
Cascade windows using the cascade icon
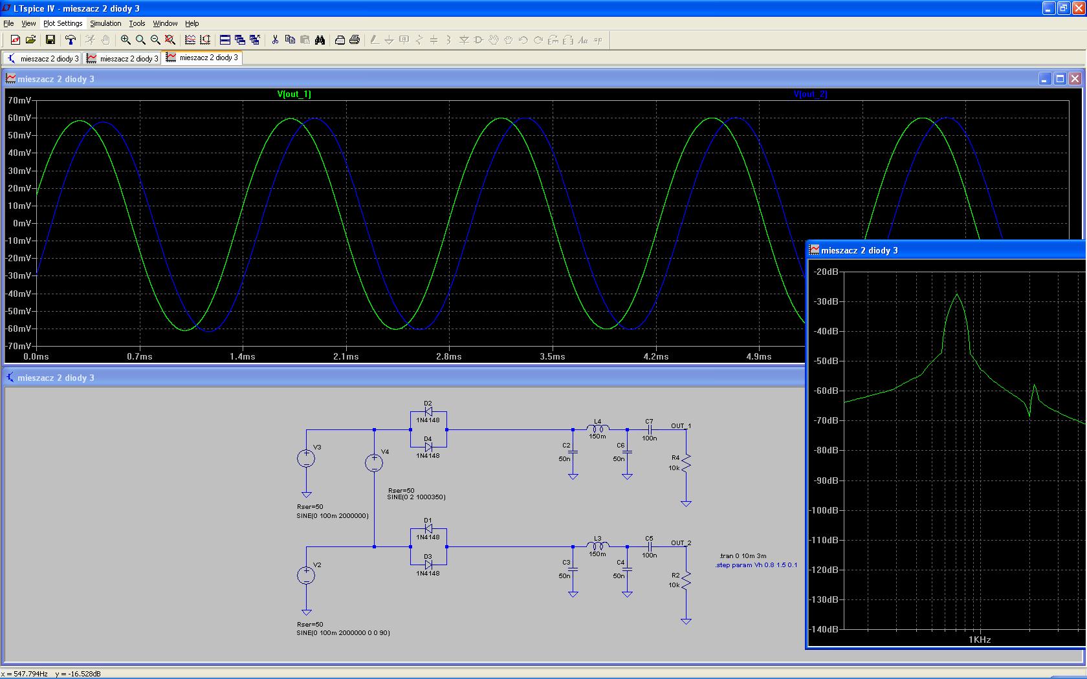tap(240, 40)
